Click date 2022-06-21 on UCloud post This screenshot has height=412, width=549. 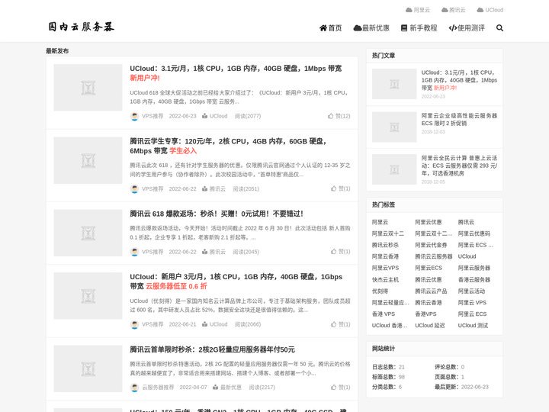pos(183,324)
